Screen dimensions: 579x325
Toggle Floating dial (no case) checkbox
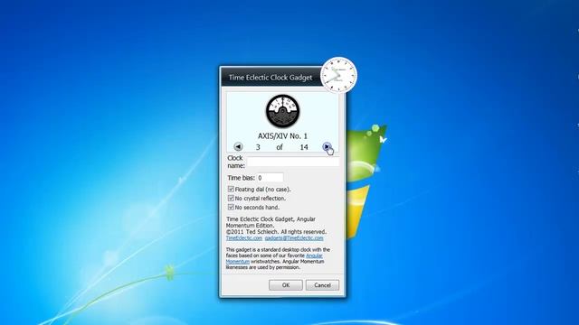(x=231, y=189)
